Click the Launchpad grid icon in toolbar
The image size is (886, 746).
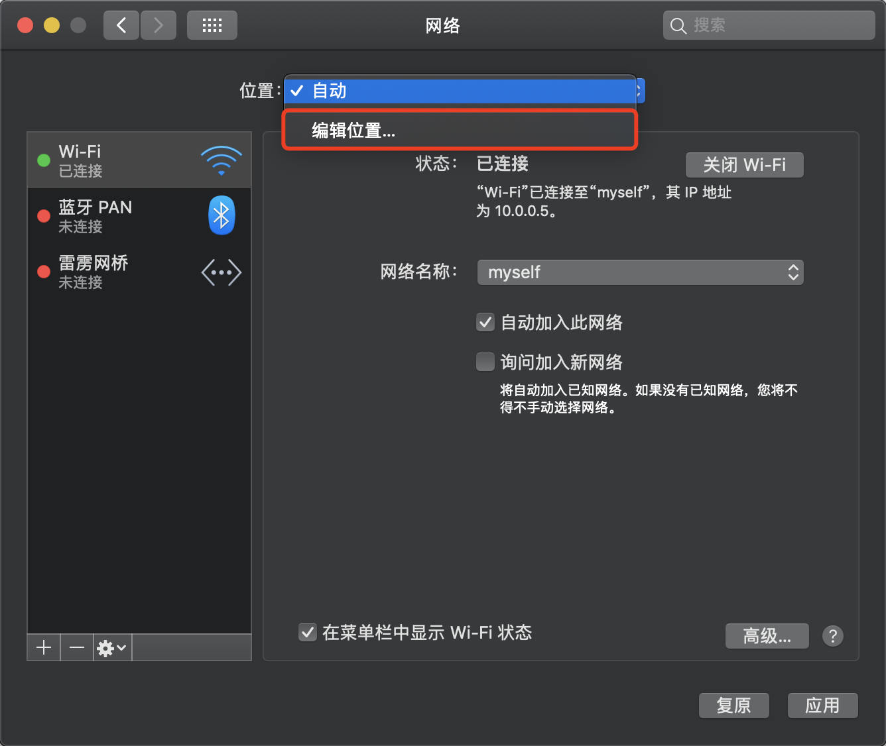click(x=212, y=25)
